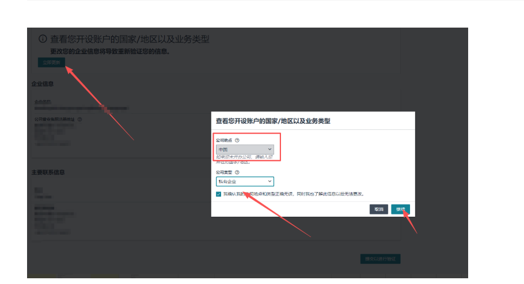
Task: Click the 公司类型 field label
Action: coord(224,172)
